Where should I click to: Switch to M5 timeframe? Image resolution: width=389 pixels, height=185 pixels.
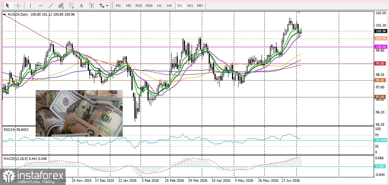tap(128, 5)
